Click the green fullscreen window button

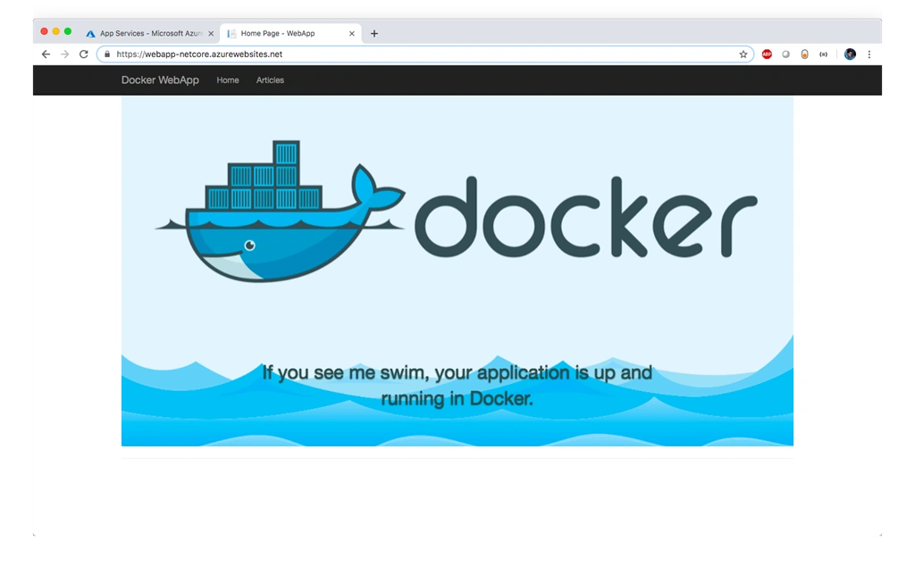[x=68, y=31]
